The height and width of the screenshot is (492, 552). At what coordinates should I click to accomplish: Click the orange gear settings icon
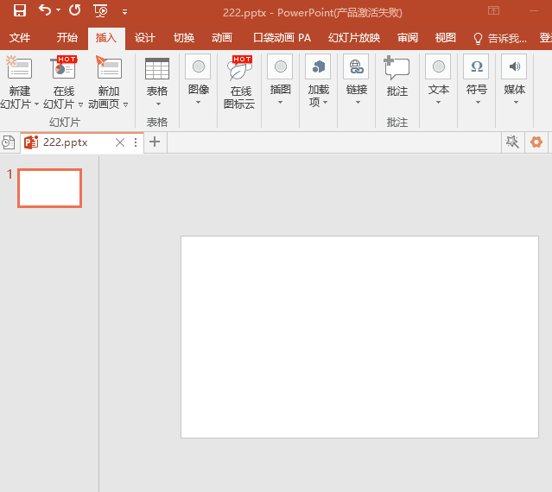tap(536, 142)
